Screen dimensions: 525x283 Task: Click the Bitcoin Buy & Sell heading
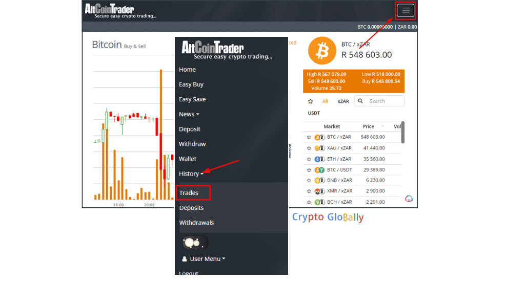click(119, 45)
